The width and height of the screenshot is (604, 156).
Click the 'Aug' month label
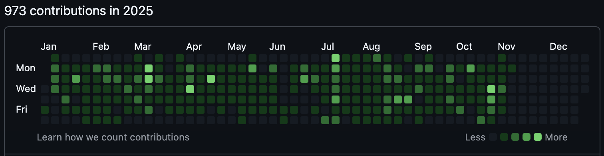click(371, 47)
